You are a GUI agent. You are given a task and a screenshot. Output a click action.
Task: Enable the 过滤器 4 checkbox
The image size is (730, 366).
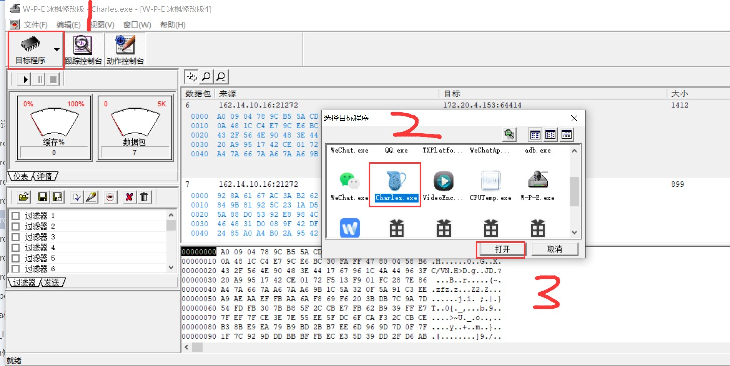pyautogui.click(x=16, y=248)
